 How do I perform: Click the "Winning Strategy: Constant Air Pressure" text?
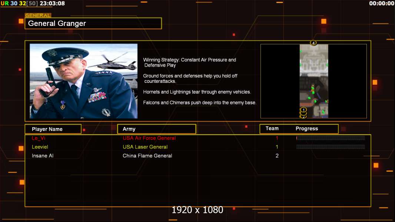point(190,63)
